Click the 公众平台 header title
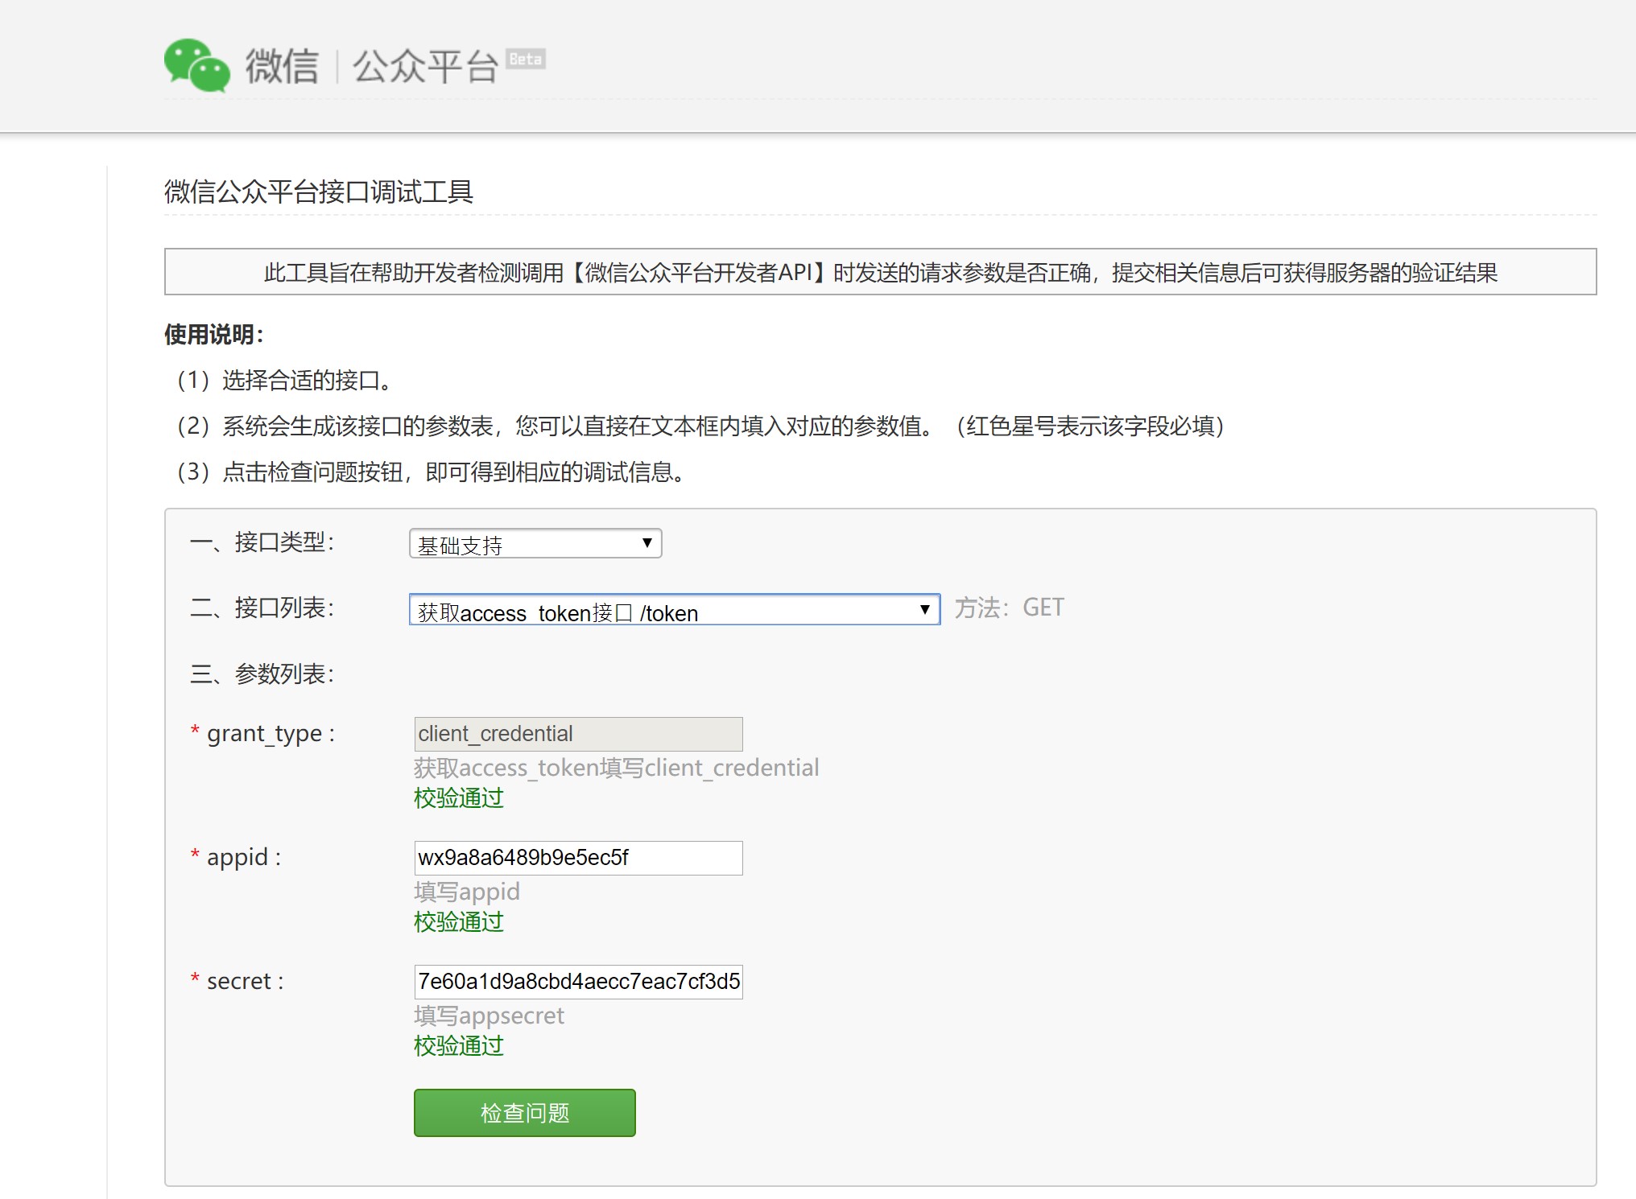This screenshot has width=1636, height=1199. pos(426,66)
